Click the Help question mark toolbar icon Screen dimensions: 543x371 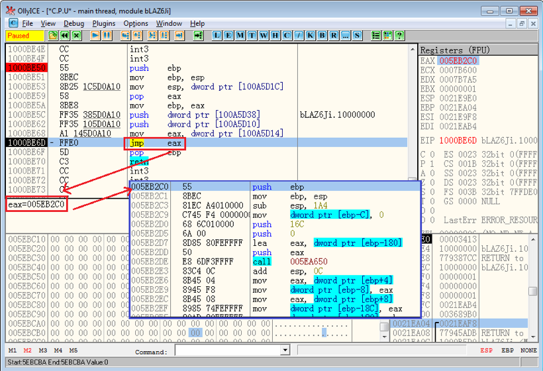tap(399, 36)
